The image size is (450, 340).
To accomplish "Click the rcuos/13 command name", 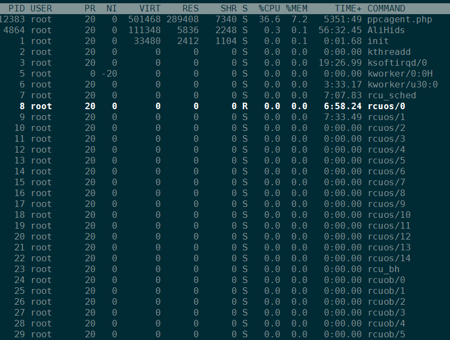I will 389,248.
